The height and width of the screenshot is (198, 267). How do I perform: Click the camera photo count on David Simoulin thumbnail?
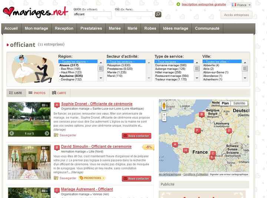point(45,148)
